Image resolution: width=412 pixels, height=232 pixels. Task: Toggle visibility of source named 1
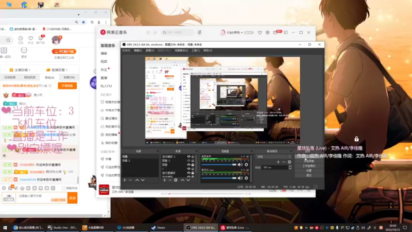coord(188,169)
